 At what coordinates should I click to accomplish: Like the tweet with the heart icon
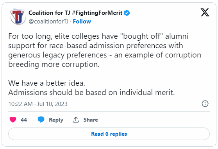click(x=13, y=120)
